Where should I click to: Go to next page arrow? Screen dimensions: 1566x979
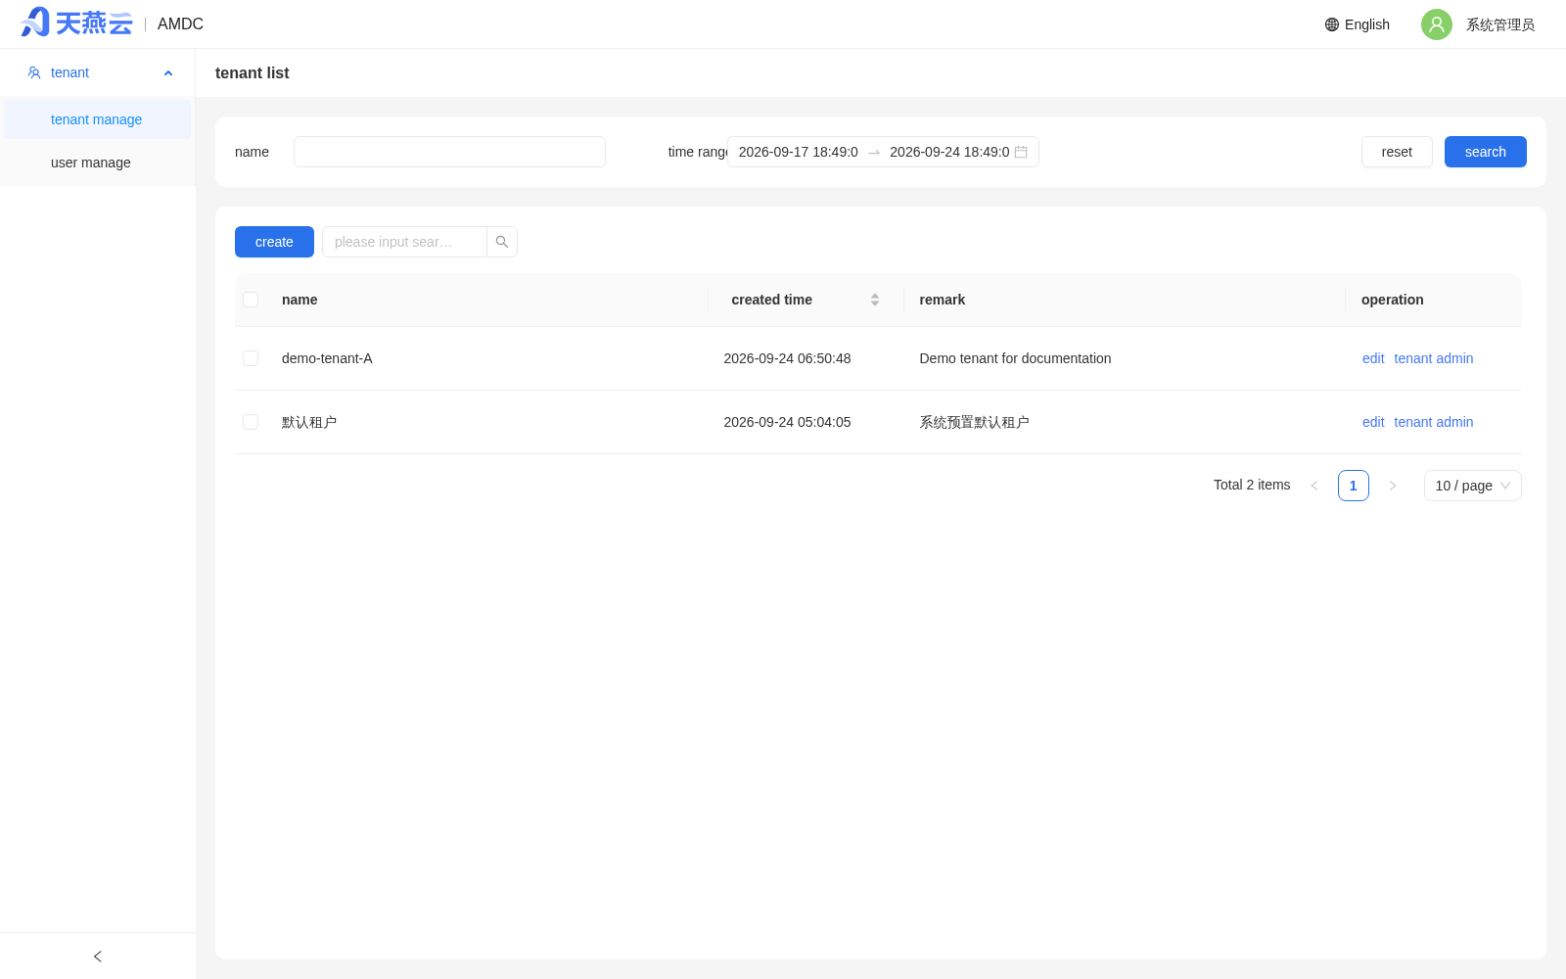click(1393, 486)
